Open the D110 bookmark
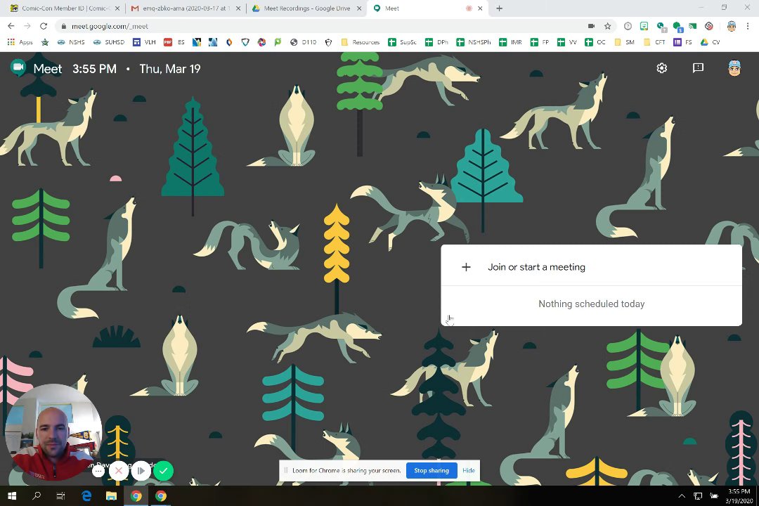The width and height of the screenshot is (759, 506). pos(304,42)
